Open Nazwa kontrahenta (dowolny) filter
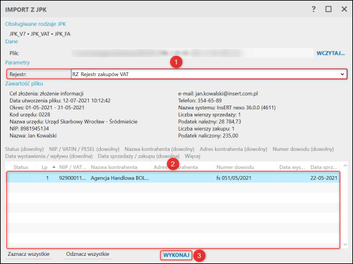This screenshot has height=264, width=353. [159, 149]
